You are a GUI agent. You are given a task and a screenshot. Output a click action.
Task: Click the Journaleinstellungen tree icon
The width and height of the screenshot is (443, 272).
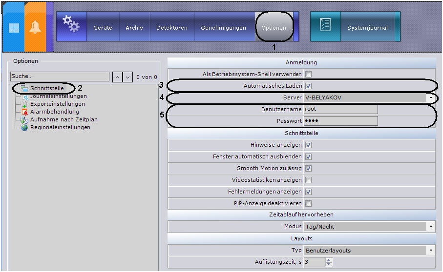[25, 97]
